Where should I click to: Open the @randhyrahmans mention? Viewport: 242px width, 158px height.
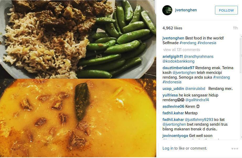coord(198,57)
